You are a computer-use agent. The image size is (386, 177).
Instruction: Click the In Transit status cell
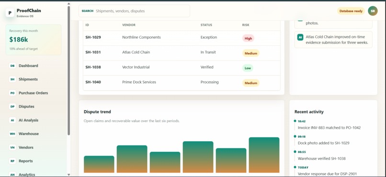coord(209,52)
